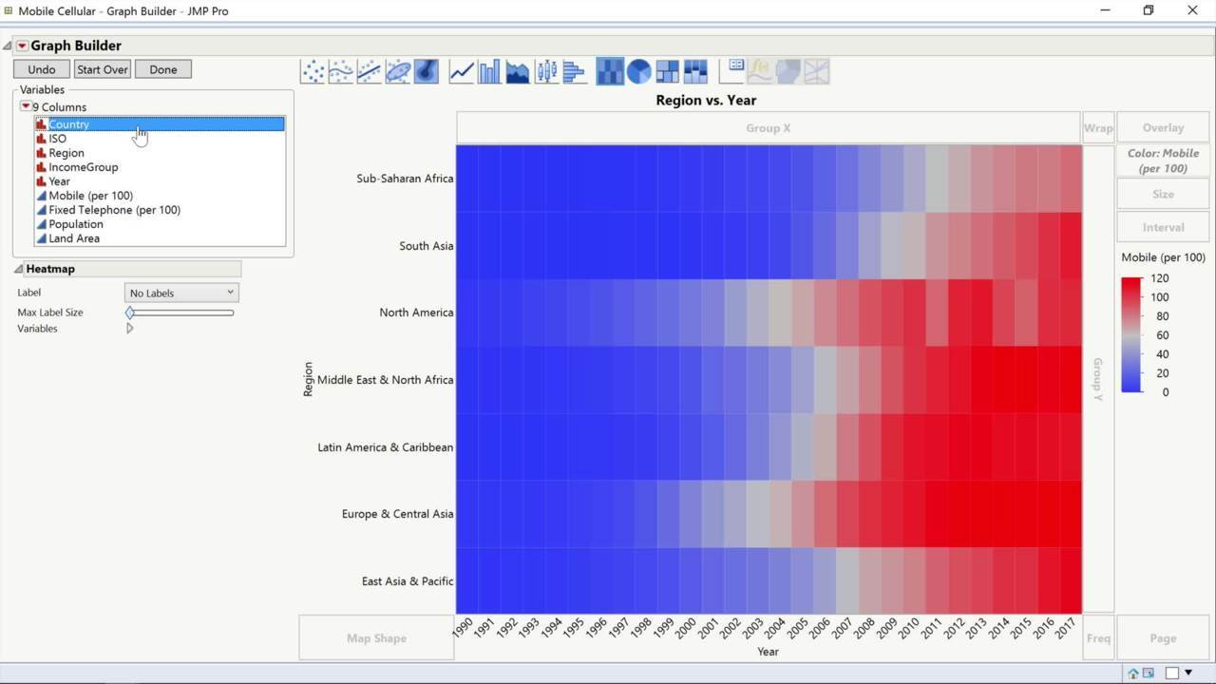Expand the Variables disclosure triangle in Heatmap panel
This screenshot has height=684, width=1216.
pyautogui.click(x=130, y=329)
